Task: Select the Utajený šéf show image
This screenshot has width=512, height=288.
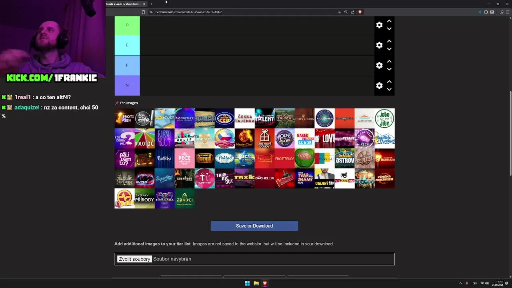Action: click(x=324, y=178)
